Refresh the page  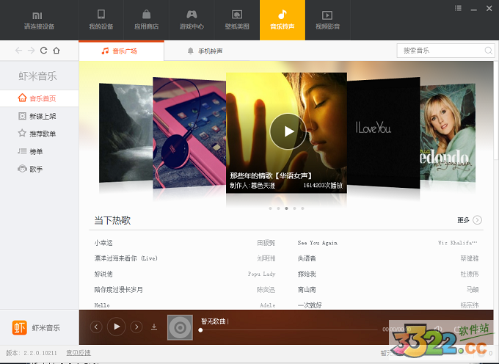pos(43,51)
